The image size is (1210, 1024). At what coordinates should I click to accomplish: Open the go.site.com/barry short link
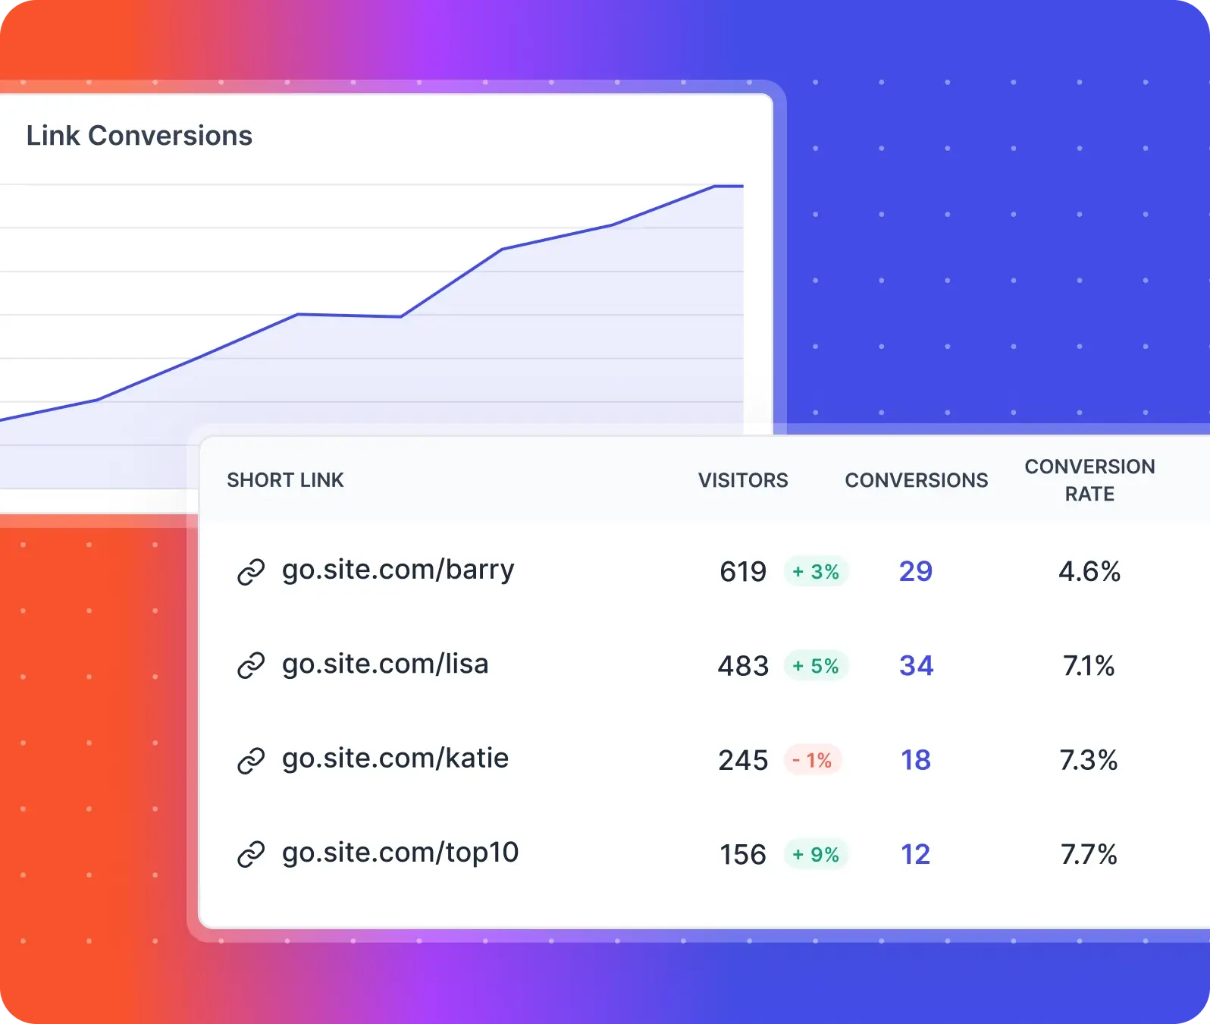398,570
